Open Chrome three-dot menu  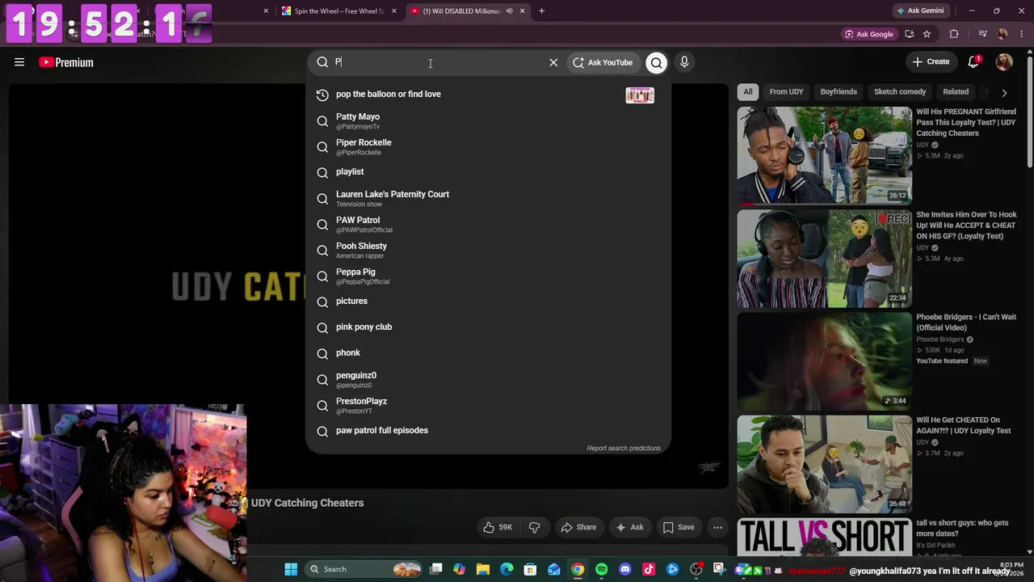1021,34
